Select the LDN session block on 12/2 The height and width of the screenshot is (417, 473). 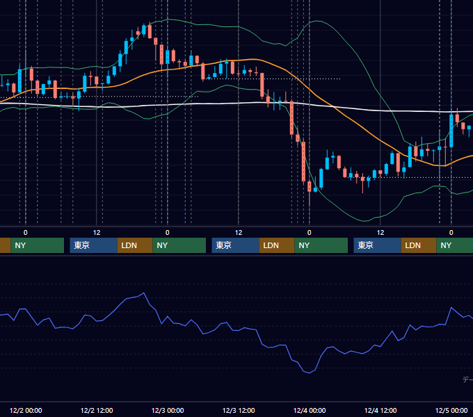point(135,245)
